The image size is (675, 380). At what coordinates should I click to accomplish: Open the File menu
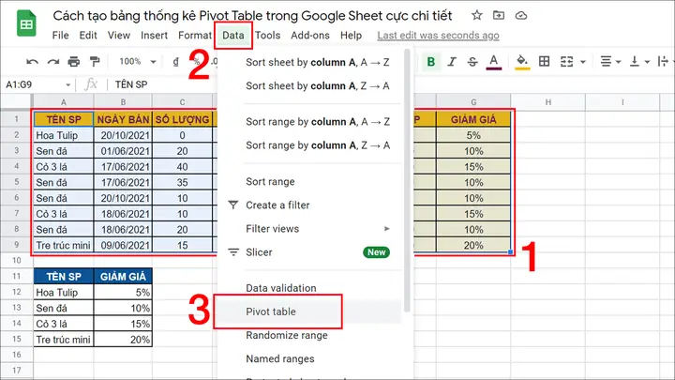(60, 36)
